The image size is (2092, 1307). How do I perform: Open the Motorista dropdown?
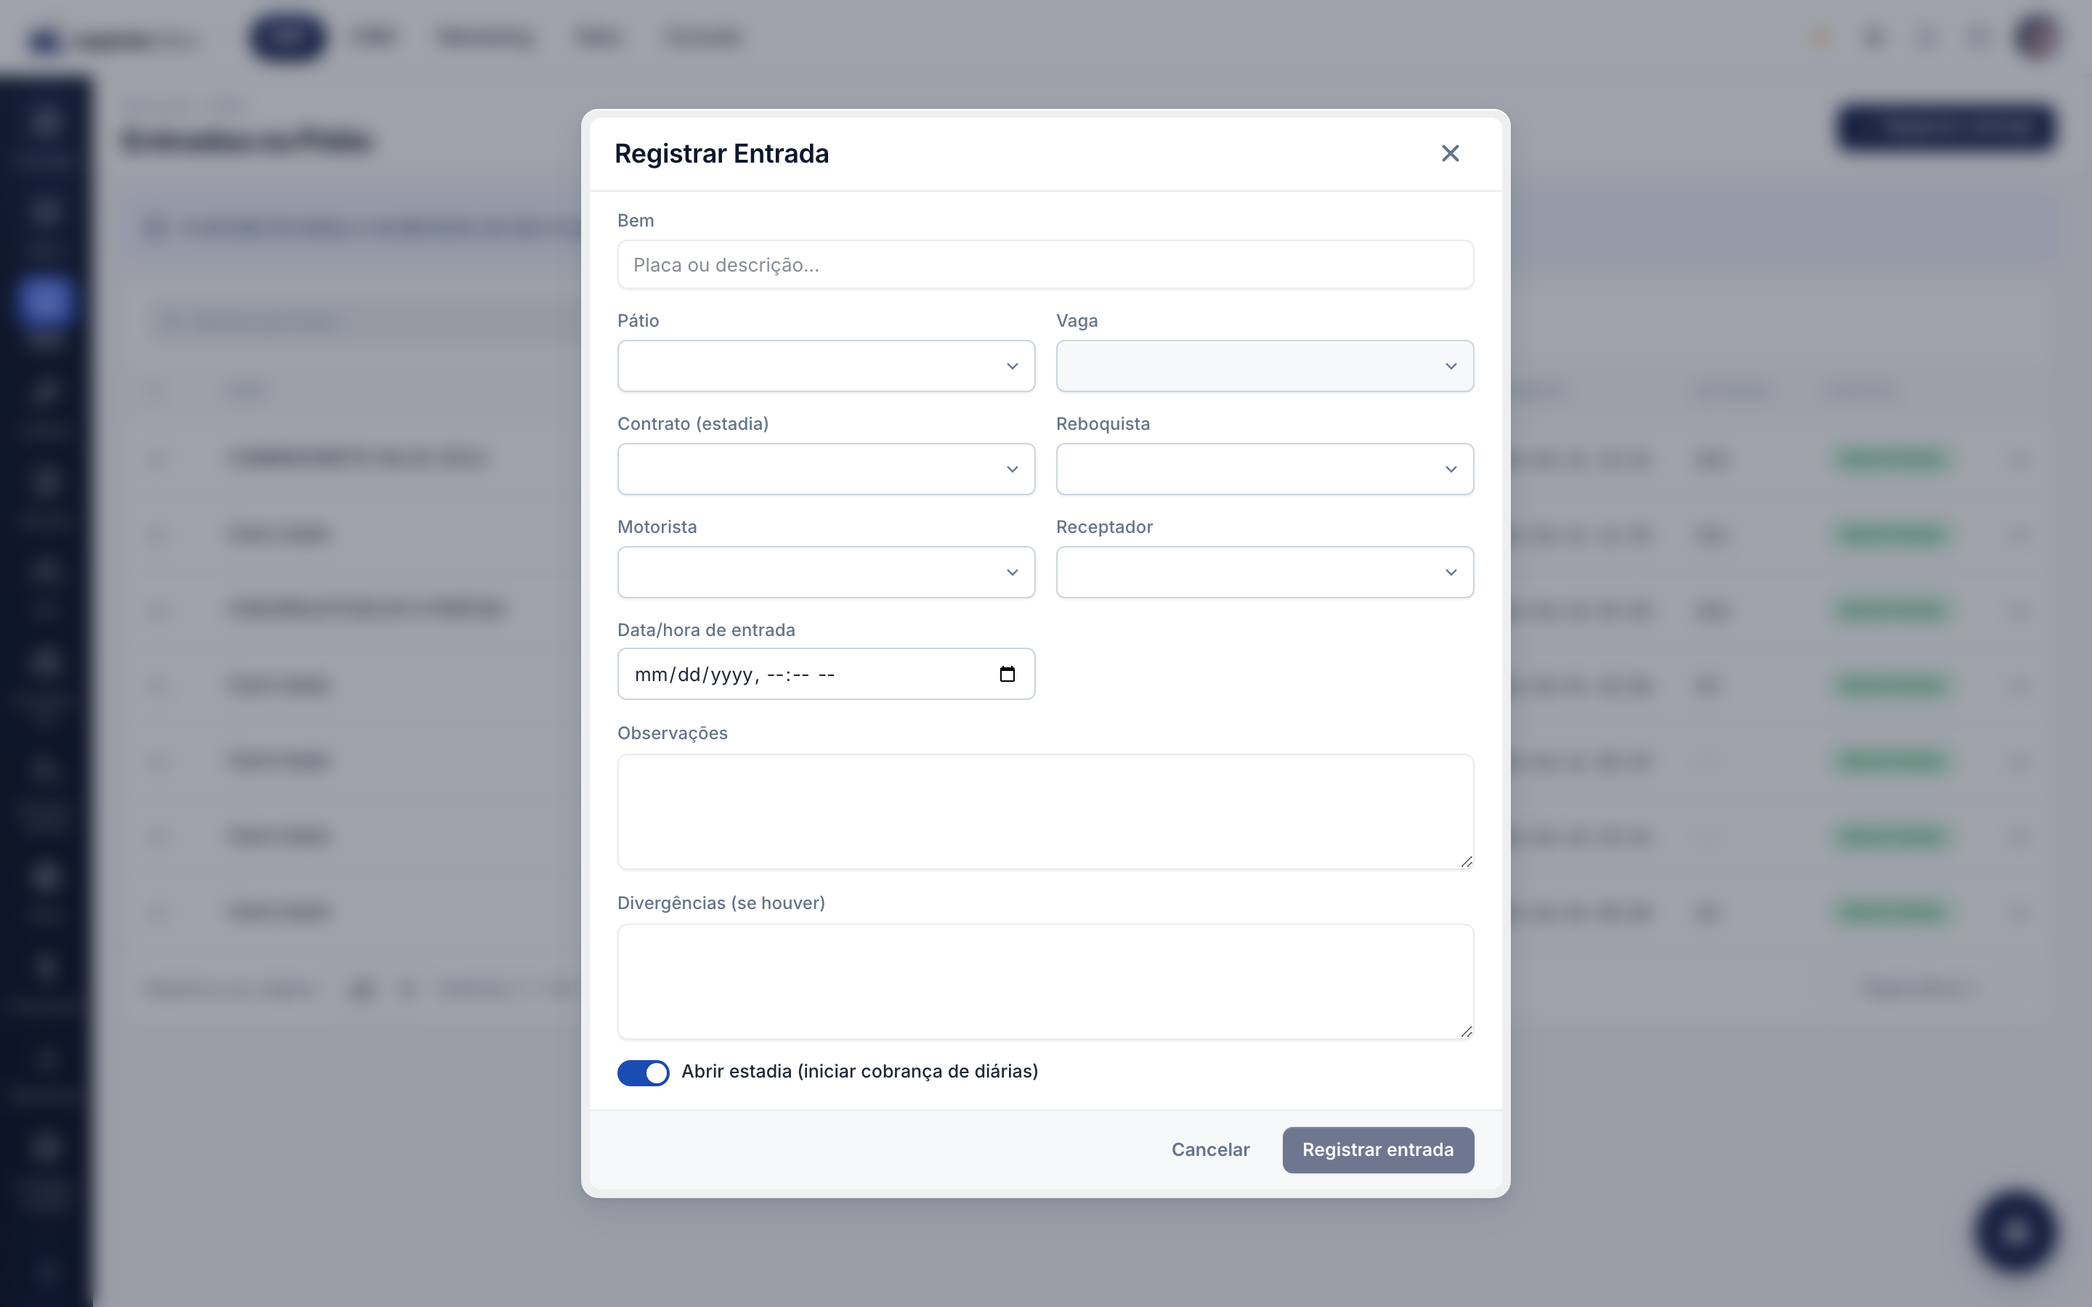[826, 571]
